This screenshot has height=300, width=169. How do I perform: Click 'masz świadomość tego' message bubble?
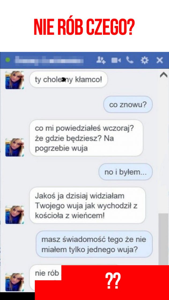(94, 244)
